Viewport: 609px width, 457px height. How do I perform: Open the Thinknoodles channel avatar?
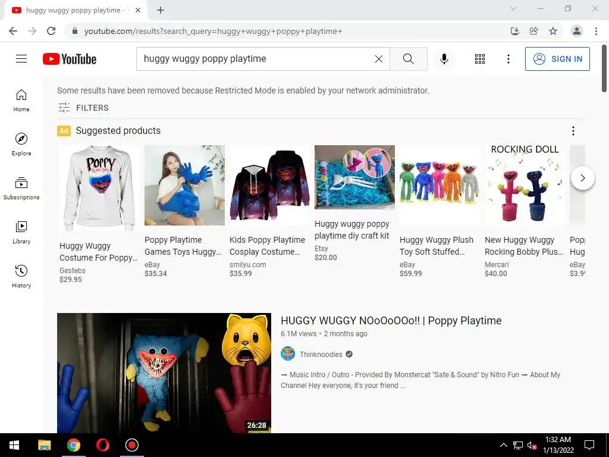coord(288,354)
